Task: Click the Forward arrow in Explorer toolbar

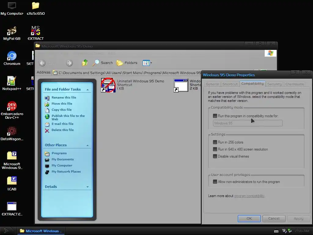Action: 69,63
